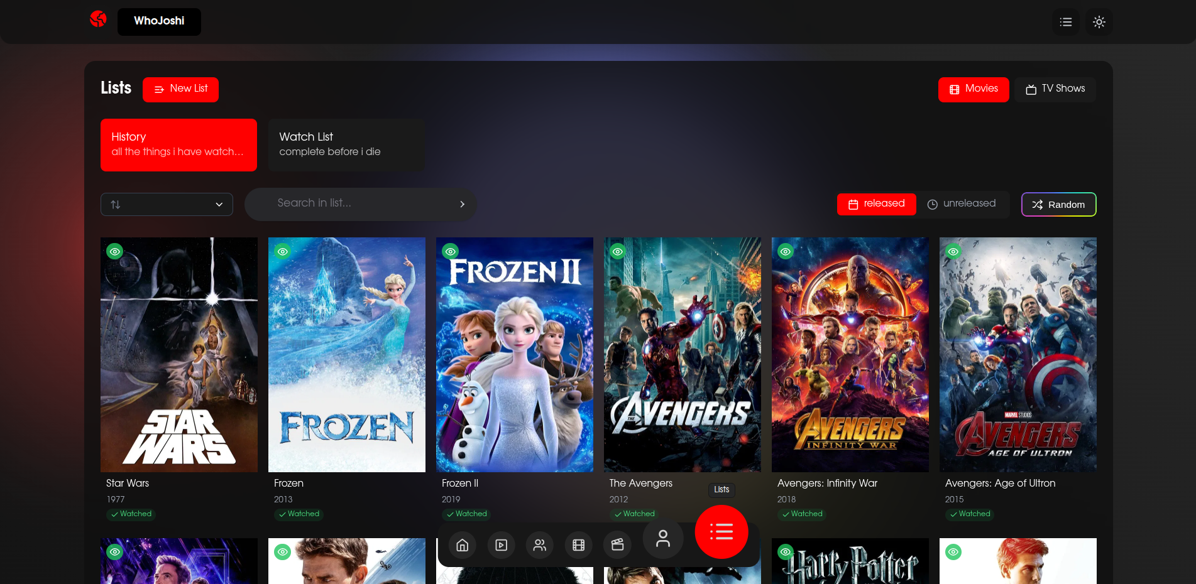Open Avengers: Age of Ultron poster
Image resolution: width=1196 pixels, height=584 pixels.
pyautogui.click(x=1018, y=355)
